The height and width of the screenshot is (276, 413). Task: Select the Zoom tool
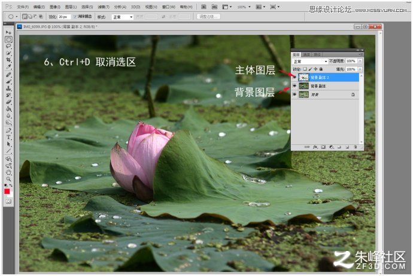(x=9, y=179)
